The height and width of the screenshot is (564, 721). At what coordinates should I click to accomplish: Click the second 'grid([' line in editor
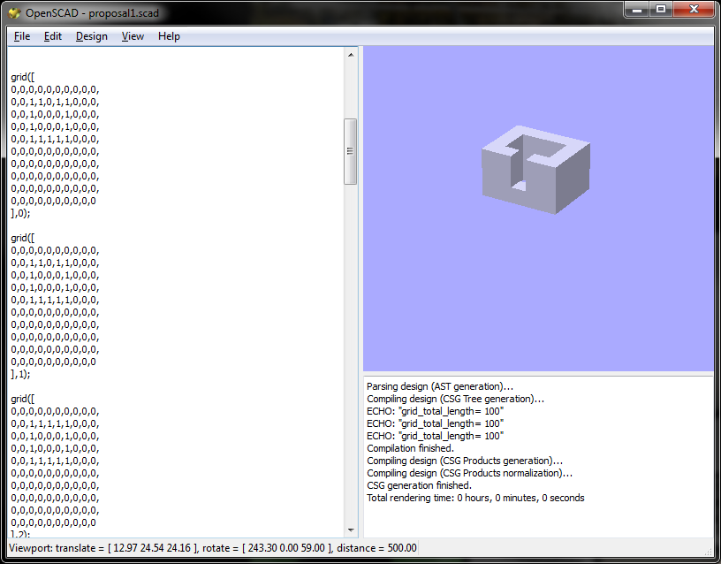click(x=23, y=238)
